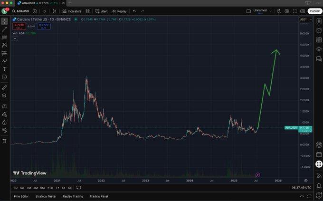Pick the text annotation tool
The image size is (323, 201).
tap(4, 69)
